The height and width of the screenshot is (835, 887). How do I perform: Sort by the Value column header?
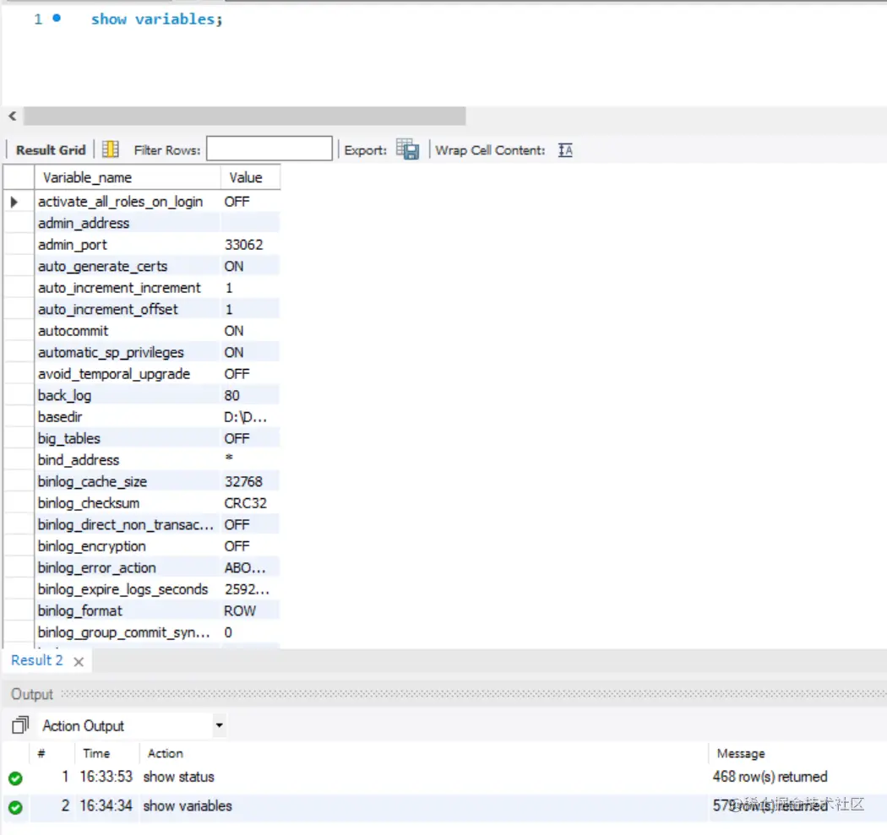pyautogui.click(x=250, y=177)
